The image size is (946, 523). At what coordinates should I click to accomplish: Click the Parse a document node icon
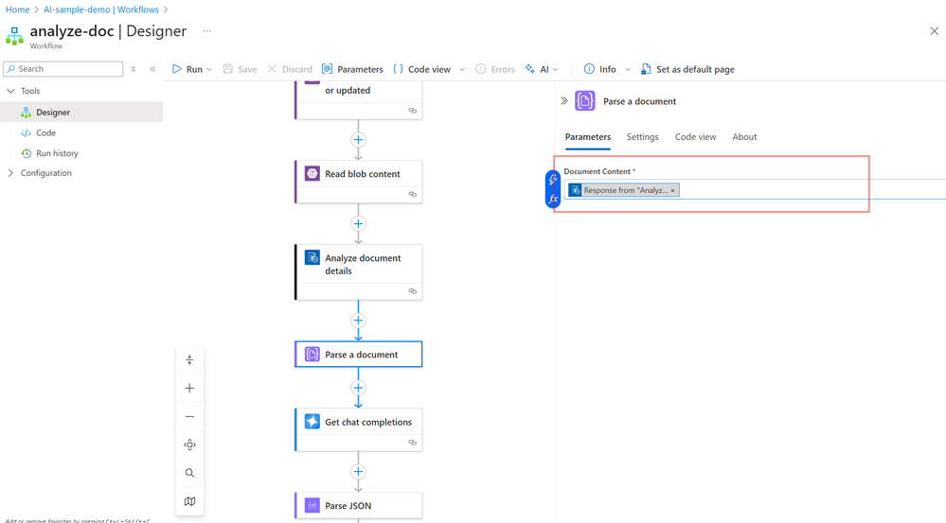312,355
